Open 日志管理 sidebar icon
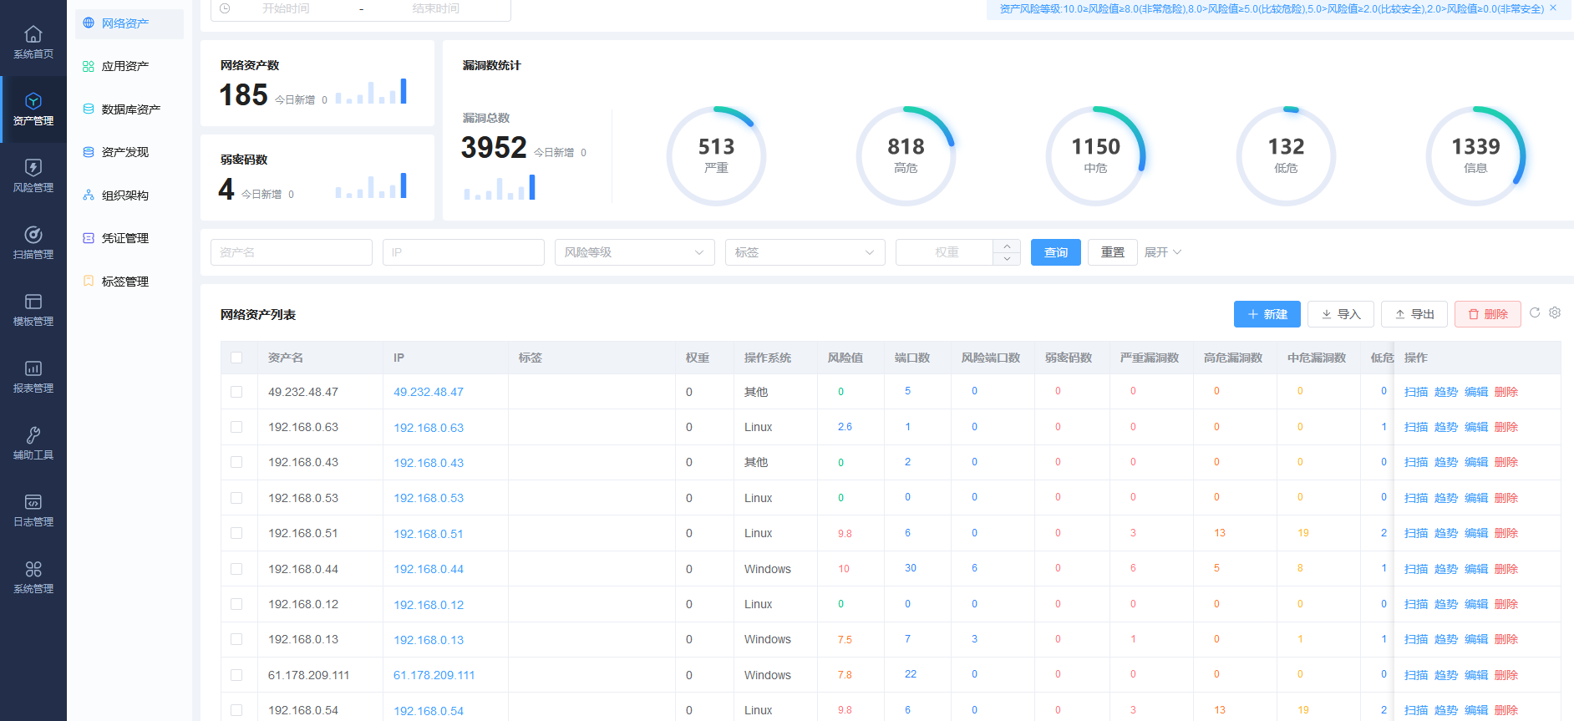Image resolution: width=1574 pixels, height=721 pixels. 33,502
